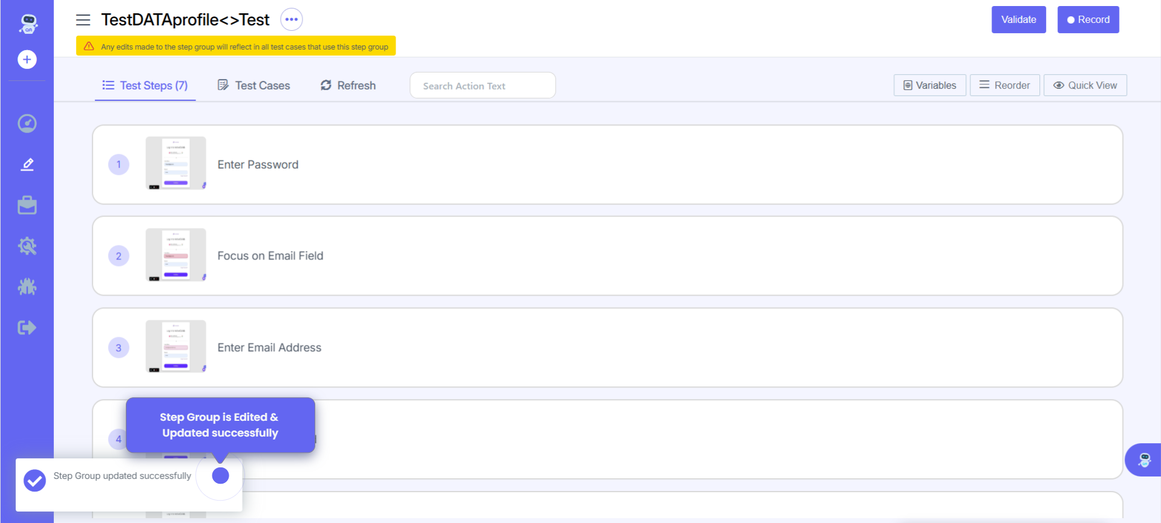Open the edit pencil sidebar icon

click(27, 164)
